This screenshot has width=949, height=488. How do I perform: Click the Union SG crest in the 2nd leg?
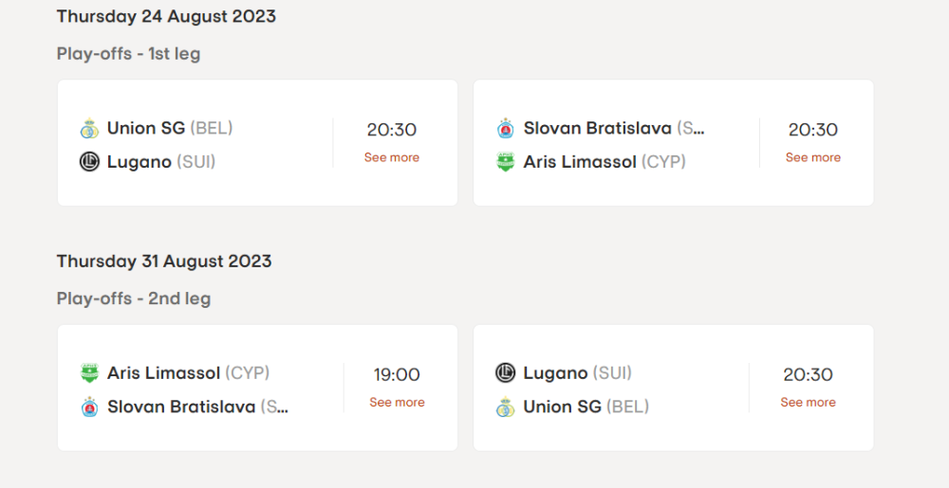pyautogui.click(x=506, y=407)
